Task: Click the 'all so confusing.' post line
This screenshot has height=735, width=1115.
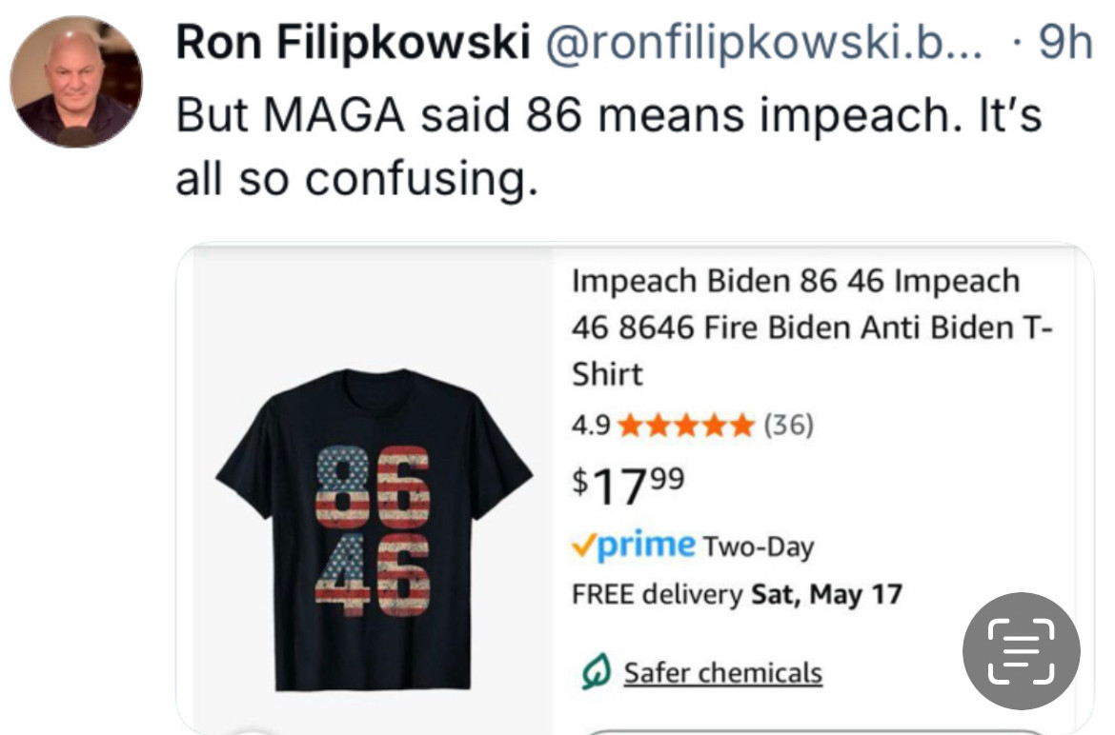Action: [x=356, y=177]
